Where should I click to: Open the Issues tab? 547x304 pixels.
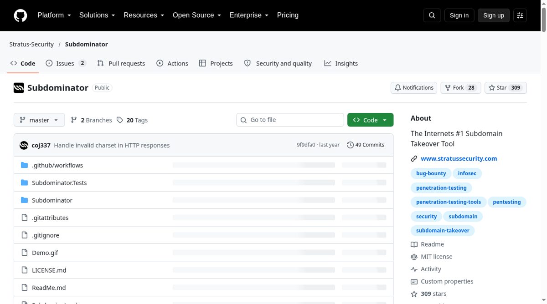(x=66, y=63)
